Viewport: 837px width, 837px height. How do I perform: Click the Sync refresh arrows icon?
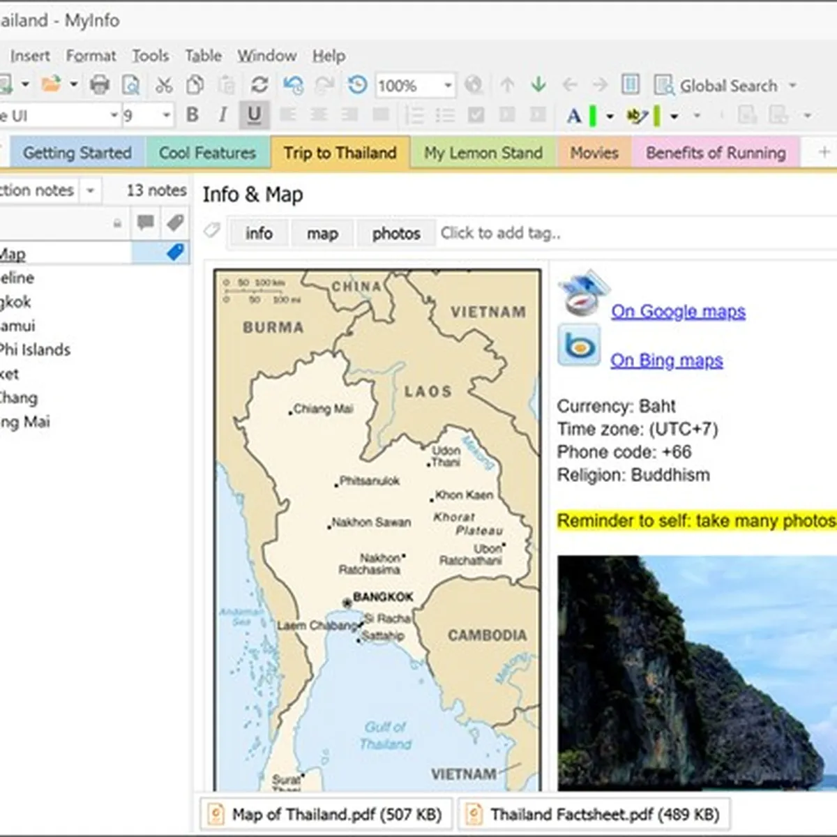[259, 85]
